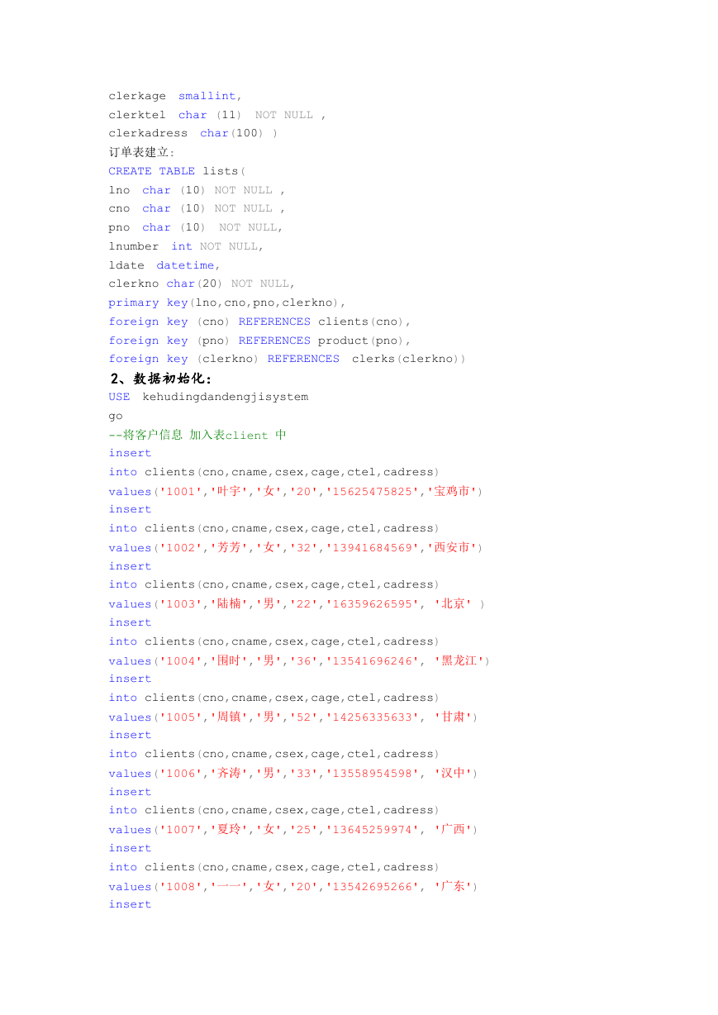The width and height of the screenshot is (718, 1015).
Task: Click the address value '宝鸡市'
Action: (x=451, y=491)
